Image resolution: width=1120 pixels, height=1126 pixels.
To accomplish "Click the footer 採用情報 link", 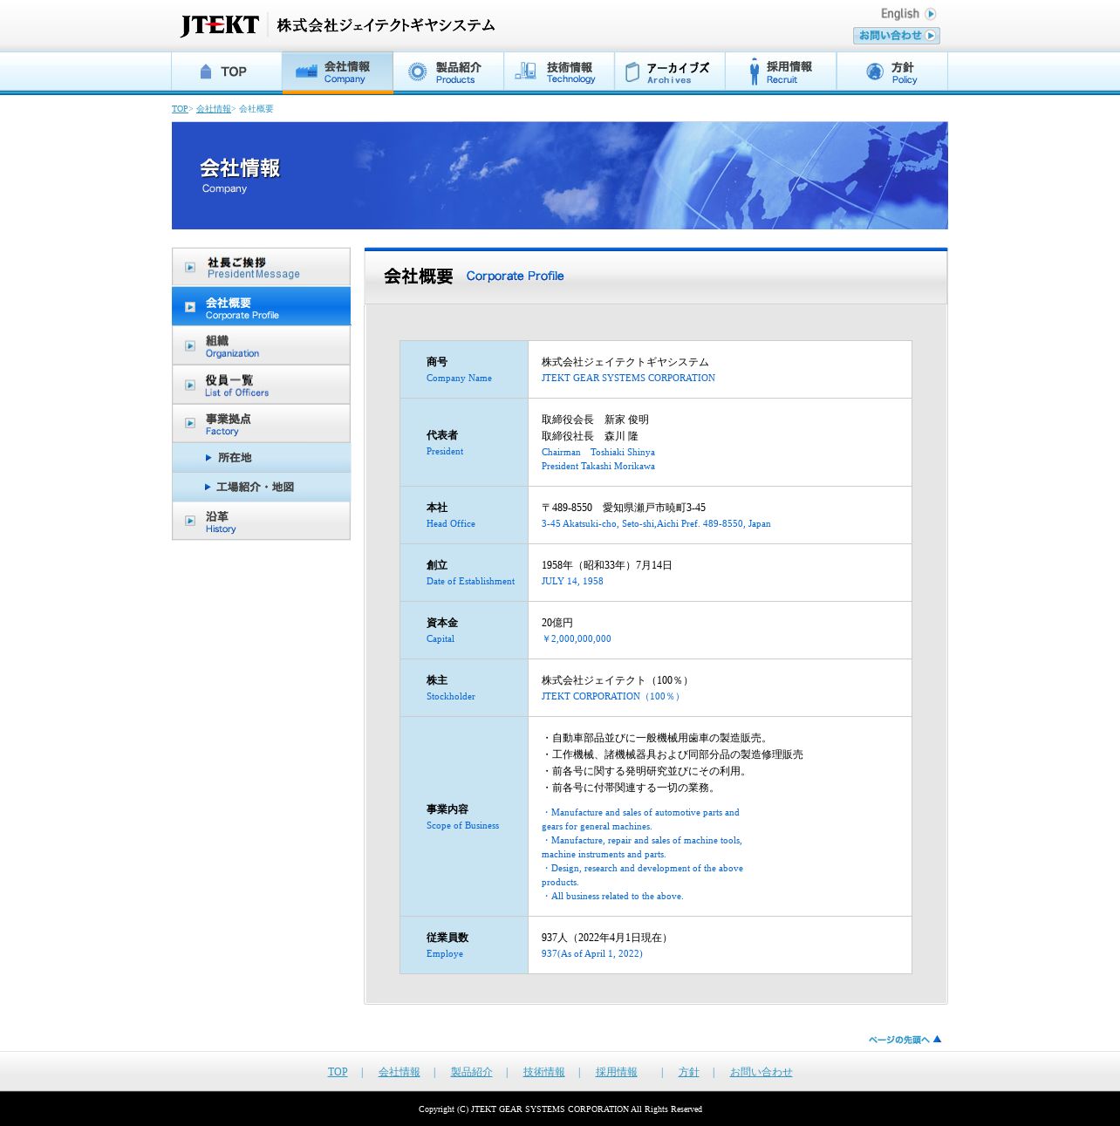I will pos(617,1072).
